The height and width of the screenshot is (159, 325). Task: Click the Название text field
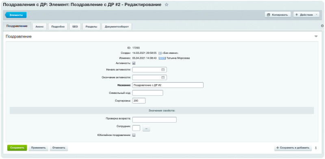point(168,85)
